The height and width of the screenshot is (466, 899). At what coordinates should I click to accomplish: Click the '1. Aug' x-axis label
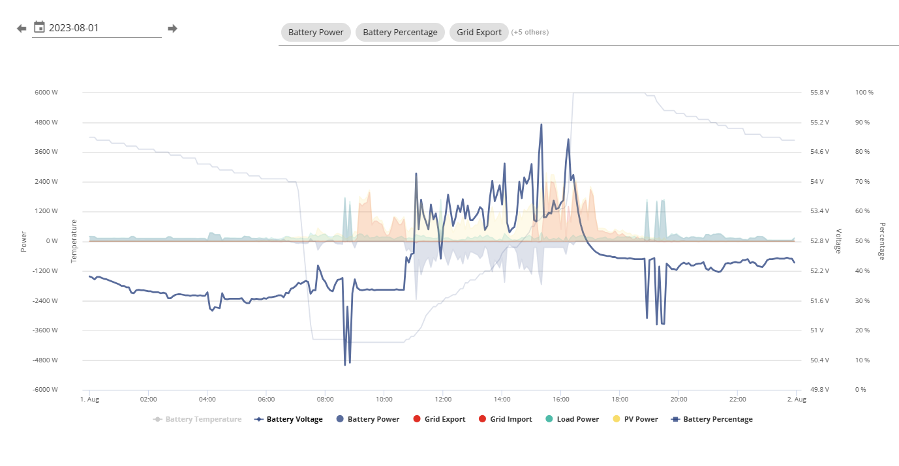pyautogui.click(x=89, y=399)
